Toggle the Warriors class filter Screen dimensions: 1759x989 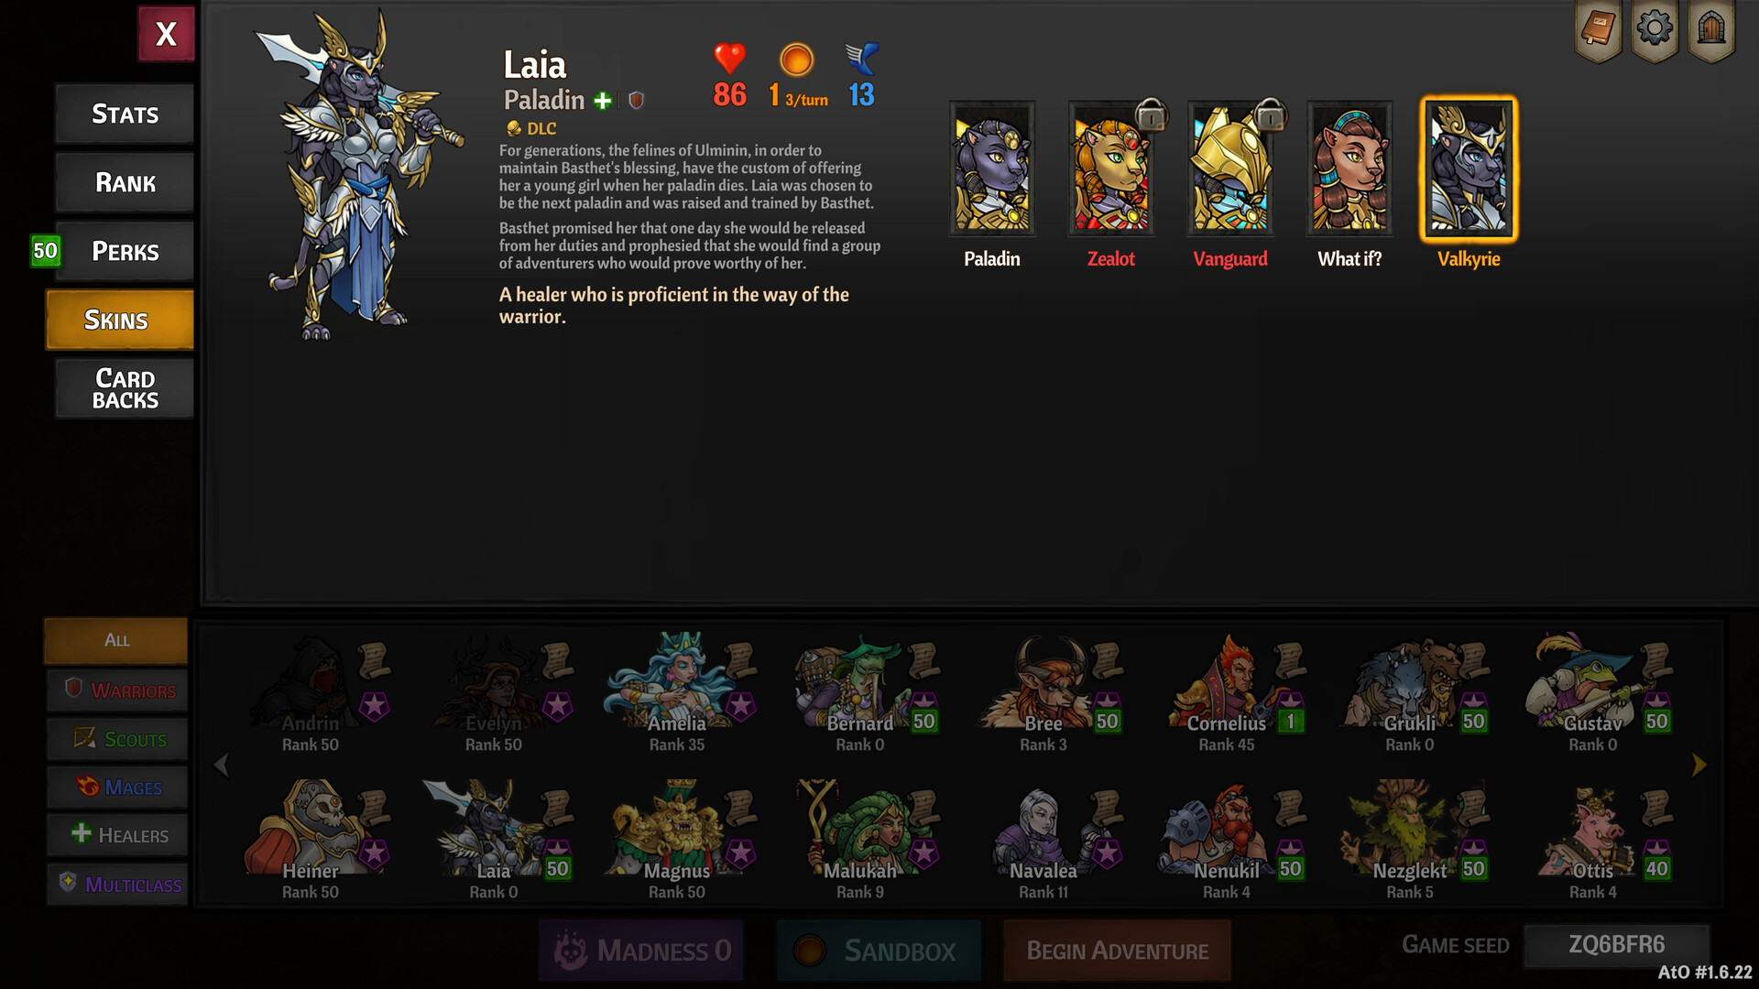pos(117,690)
